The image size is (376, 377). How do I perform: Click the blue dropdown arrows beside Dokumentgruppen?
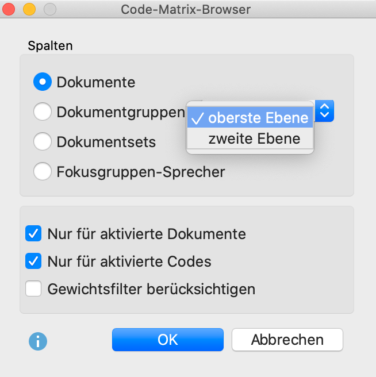324,111
